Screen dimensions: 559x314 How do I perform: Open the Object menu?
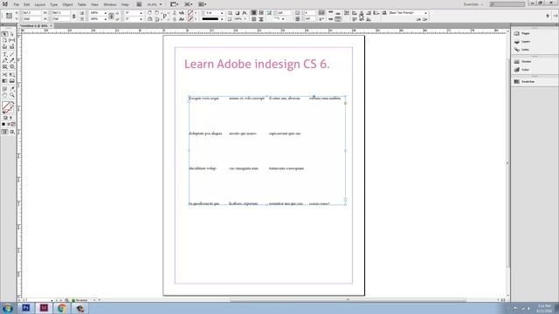tap(67, 4)
